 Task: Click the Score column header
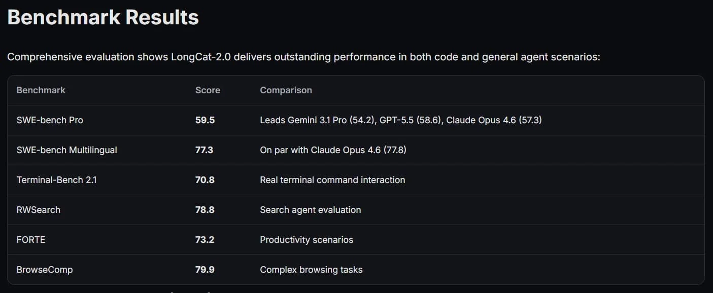pos(208,90)
